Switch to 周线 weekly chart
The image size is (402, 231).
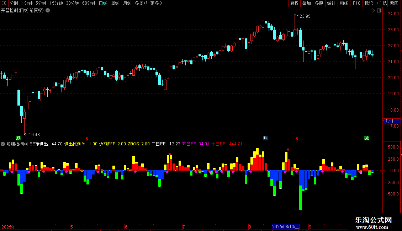[x=115, y=3]
